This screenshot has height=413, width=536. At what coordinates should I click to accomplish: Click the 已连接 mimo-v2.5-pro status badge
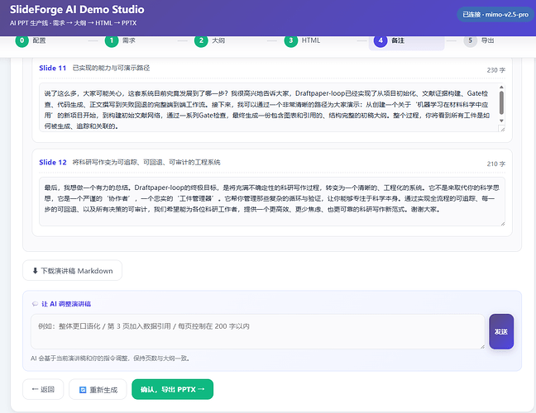point(495,15)
